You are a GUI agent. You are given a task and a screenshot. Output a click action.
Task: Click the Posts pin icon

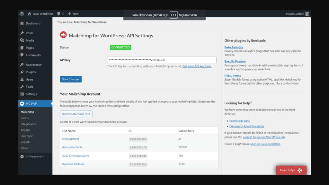tap(22, 33)
